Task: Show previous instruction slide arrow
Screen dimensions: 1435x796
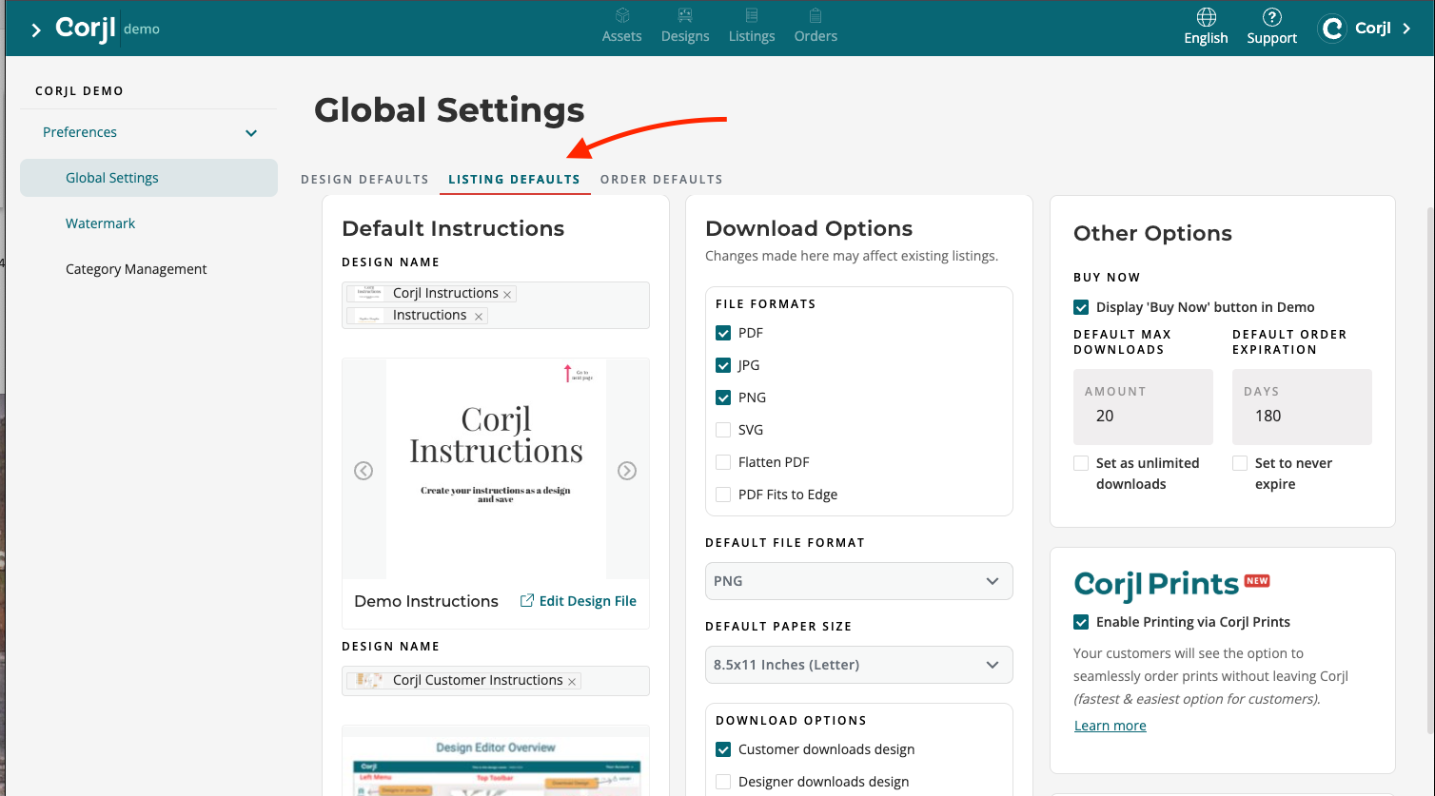Action: click(364, 471)
